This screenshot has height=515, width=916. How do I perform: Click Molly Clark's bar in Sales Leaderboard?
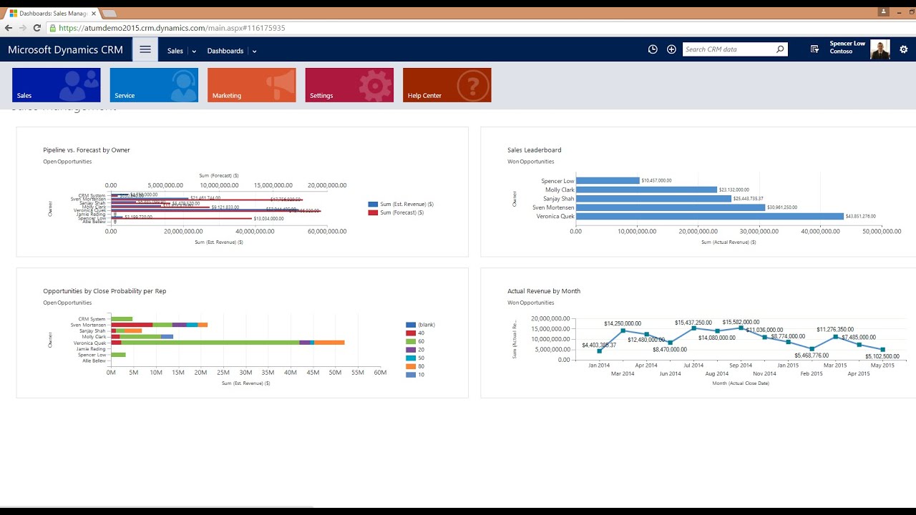tap(646, 190)
